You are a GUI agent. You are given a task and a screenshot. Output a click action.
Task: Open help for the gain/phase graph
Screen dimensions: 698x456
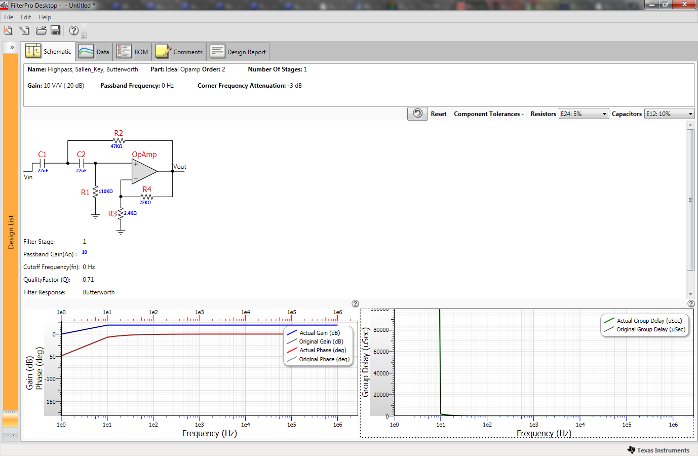(x=355, y=303)
